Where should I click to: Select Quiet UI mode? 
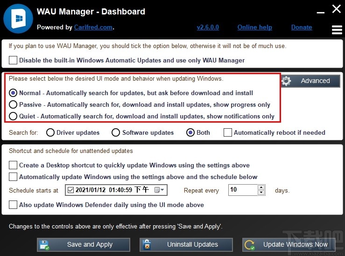coord(13,116)
